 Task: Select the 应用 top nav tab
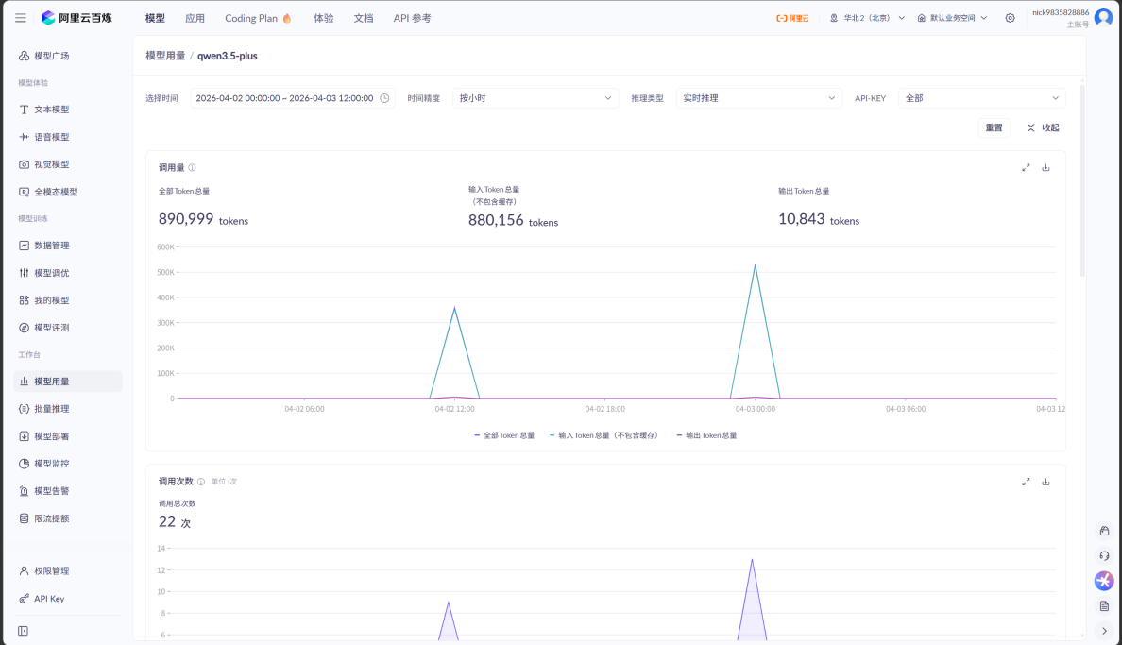(x=195, y=18)
